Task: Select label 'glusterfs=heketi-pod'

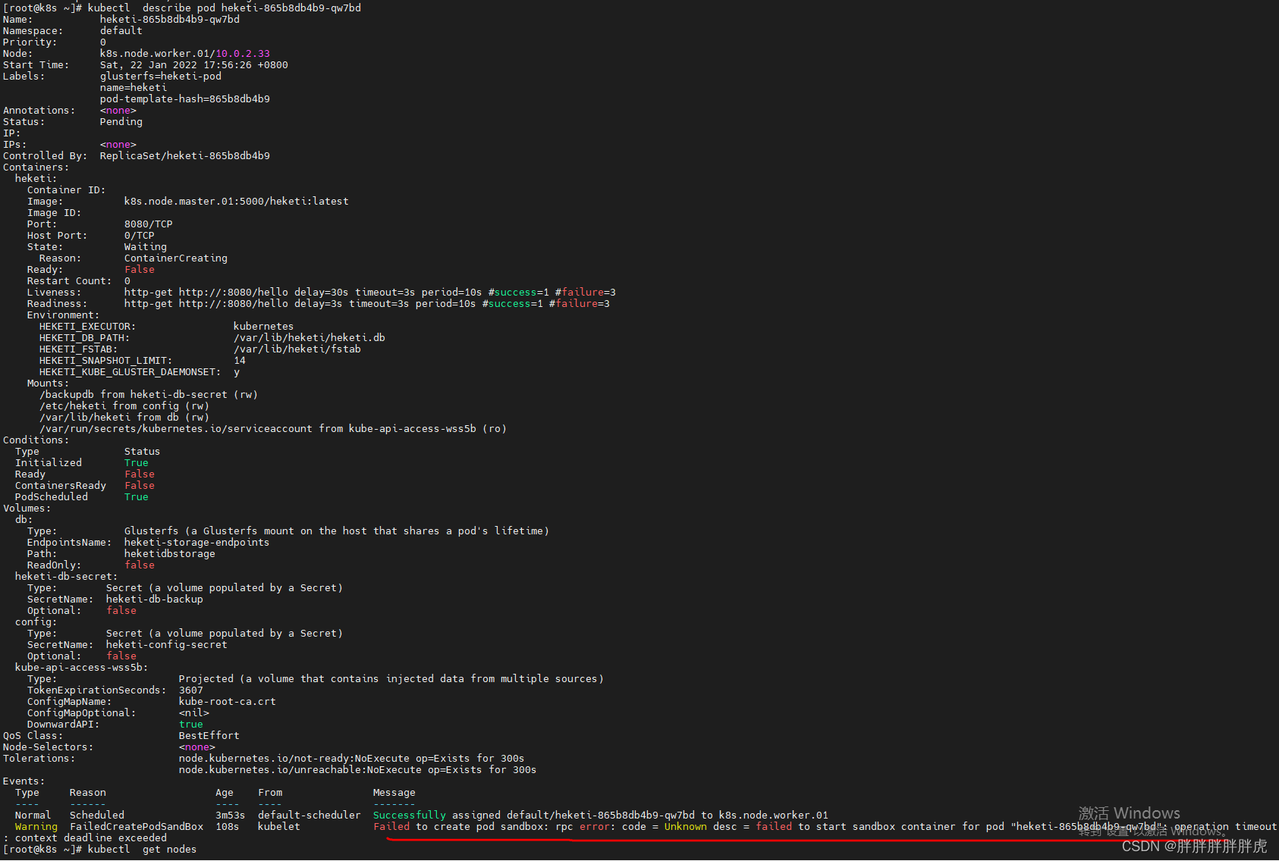Action: [x=161, y=77]
